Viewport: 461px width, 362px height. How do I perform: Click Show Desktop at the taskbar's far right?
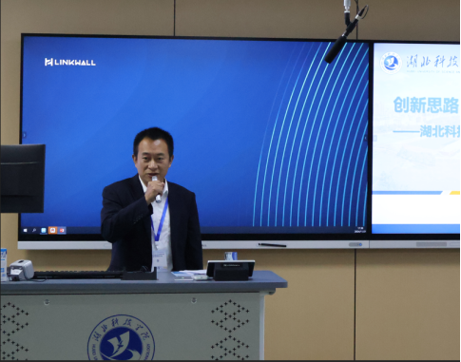(368, 230)
